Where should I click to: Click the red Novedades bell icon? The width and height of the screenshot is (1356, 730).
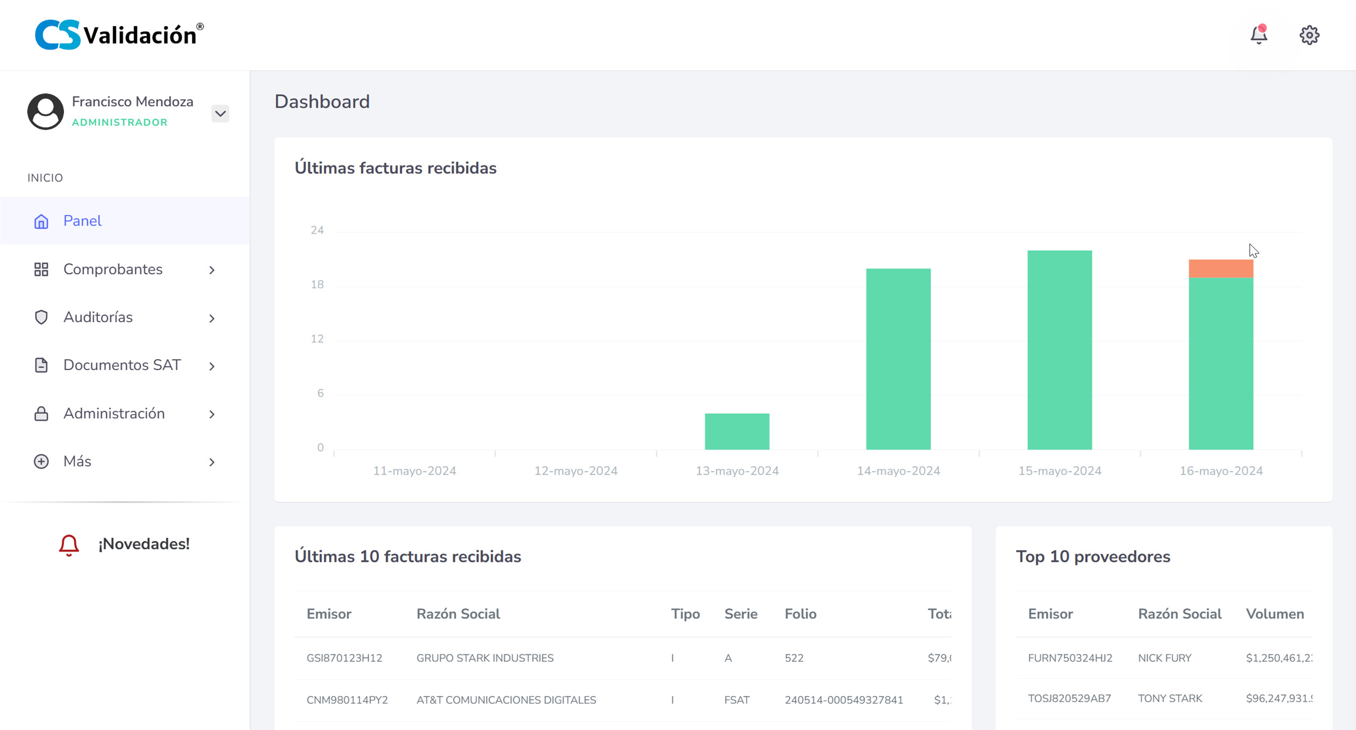(x=69, y=545)
